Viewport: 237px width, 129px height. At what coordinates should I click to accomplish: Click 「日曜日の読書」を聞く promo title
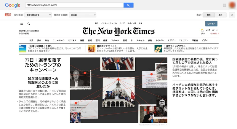(x=40, y=46)
